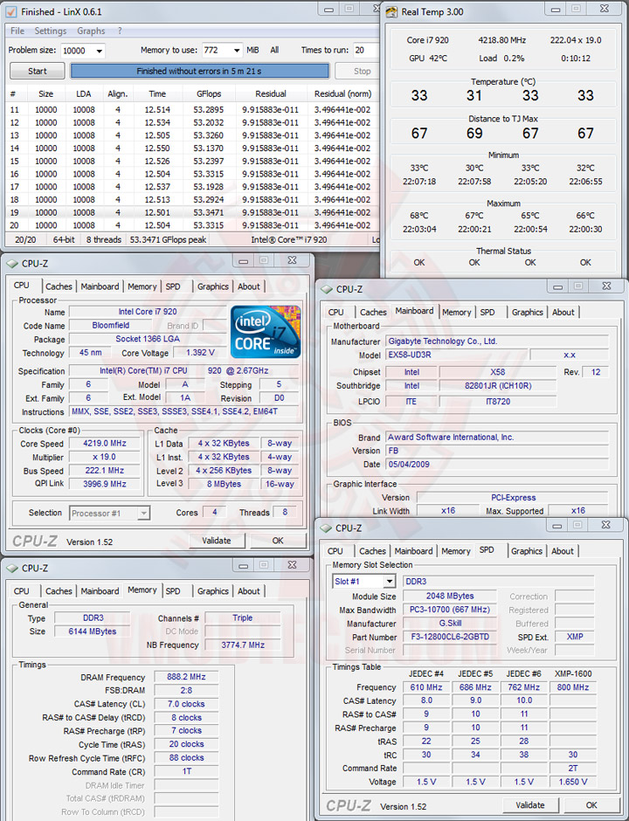Select LinX result row 11

coord(191,110)
